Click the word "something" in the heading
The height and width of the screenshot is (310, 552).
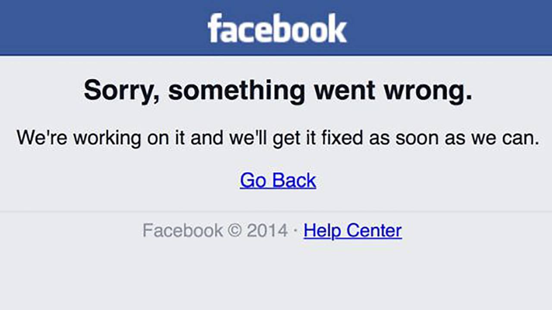click(x=236, y=91)
